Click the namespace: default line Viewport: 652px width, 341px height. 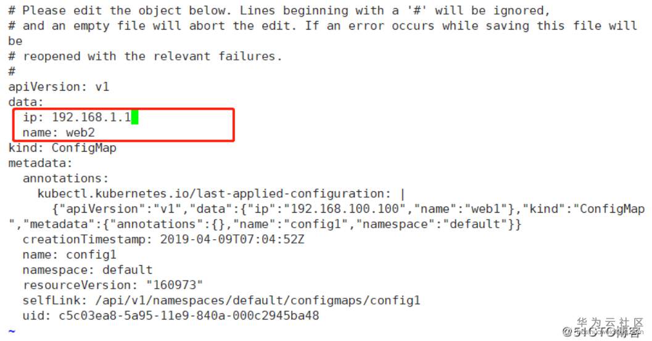click(x=88, y=269)
